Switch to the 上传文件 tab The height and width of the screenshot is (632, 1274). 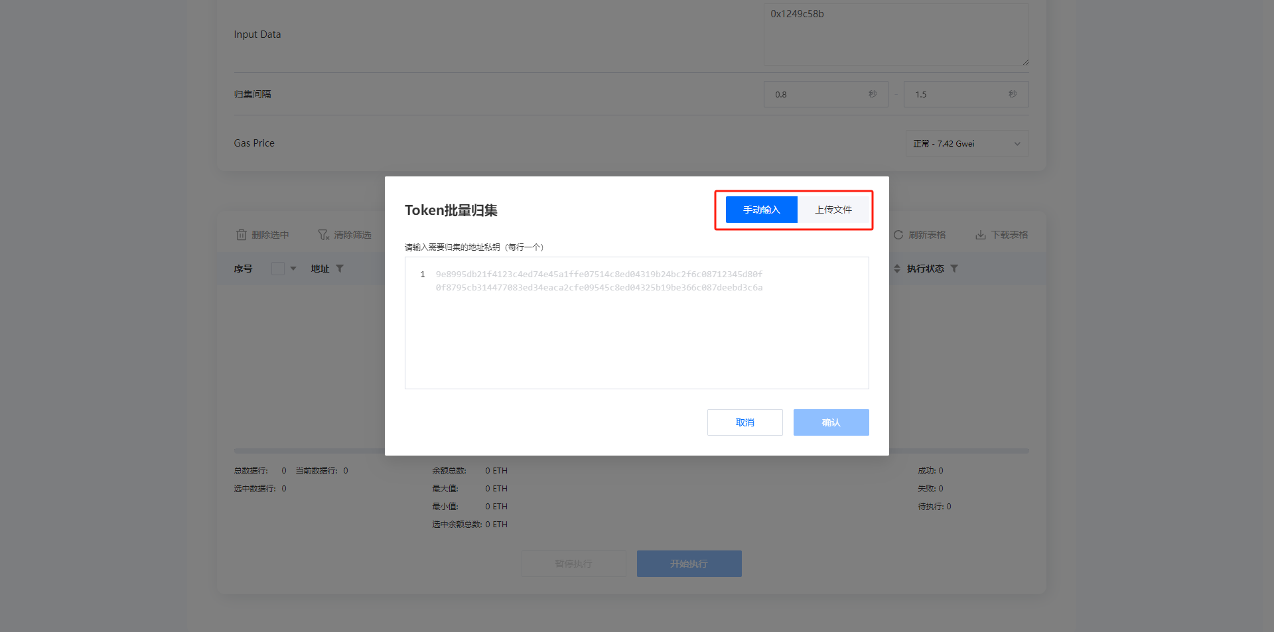click(x=833, y=210)
